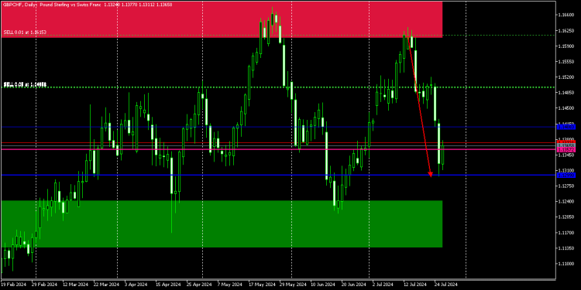This screenshot has height=290, width=581.
Task: Select the upper dark blue horizontal line
Action: click(x=279, y=127)
